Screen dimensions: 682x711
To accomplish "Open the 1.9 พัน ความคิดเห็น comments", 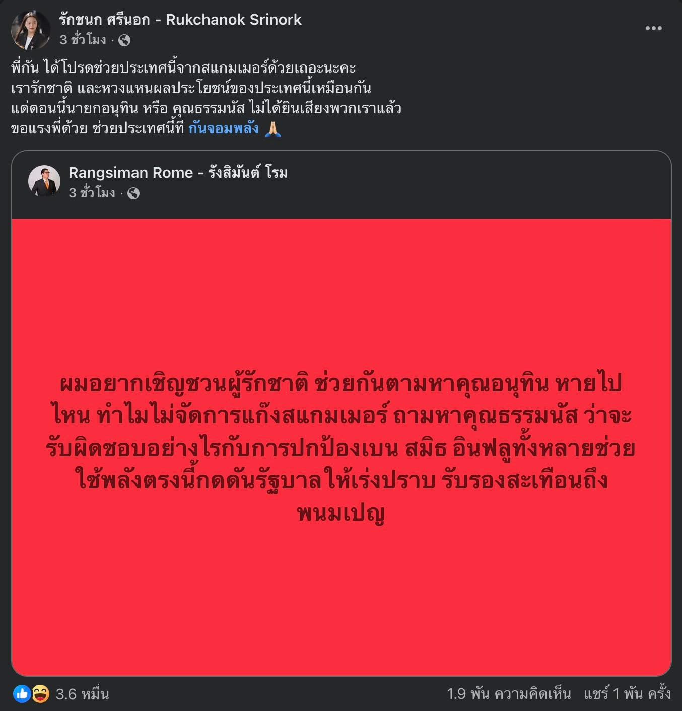I will click(509, 694).
